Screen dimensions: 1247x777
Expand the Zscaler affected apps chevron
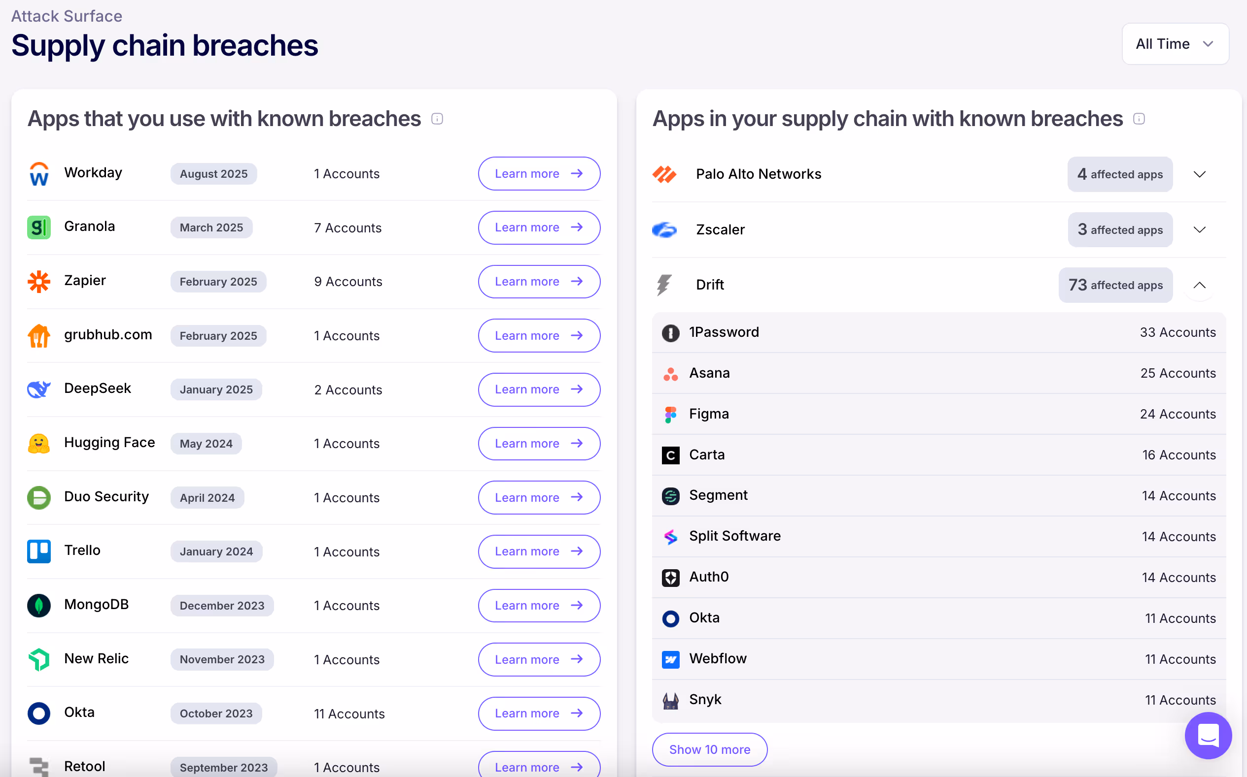click(x=1199, y=230)
